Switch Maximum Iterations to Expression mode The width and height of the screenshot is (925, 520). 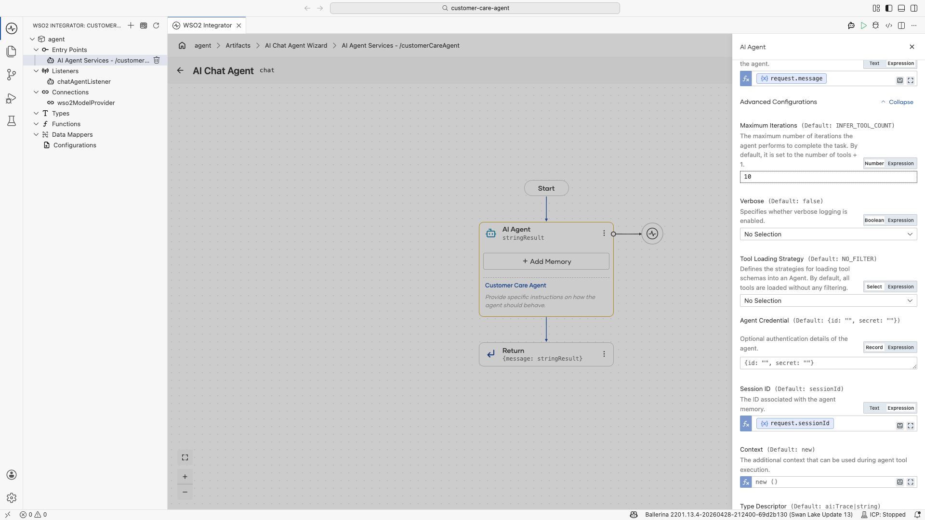901,163
